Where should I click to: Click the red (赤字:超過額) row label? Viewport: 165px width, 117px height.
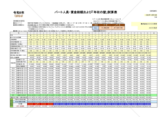(x=20, y=106)
